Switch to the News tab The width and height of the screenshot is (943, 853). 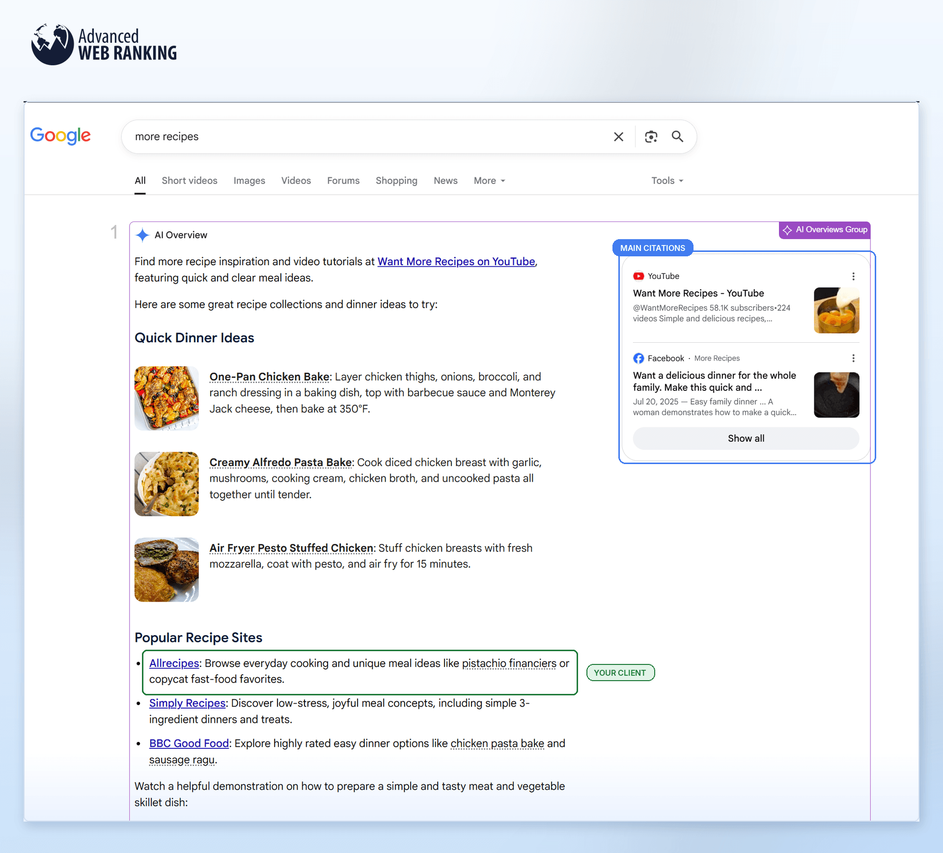pyautogui.click(x=445, y=181)
